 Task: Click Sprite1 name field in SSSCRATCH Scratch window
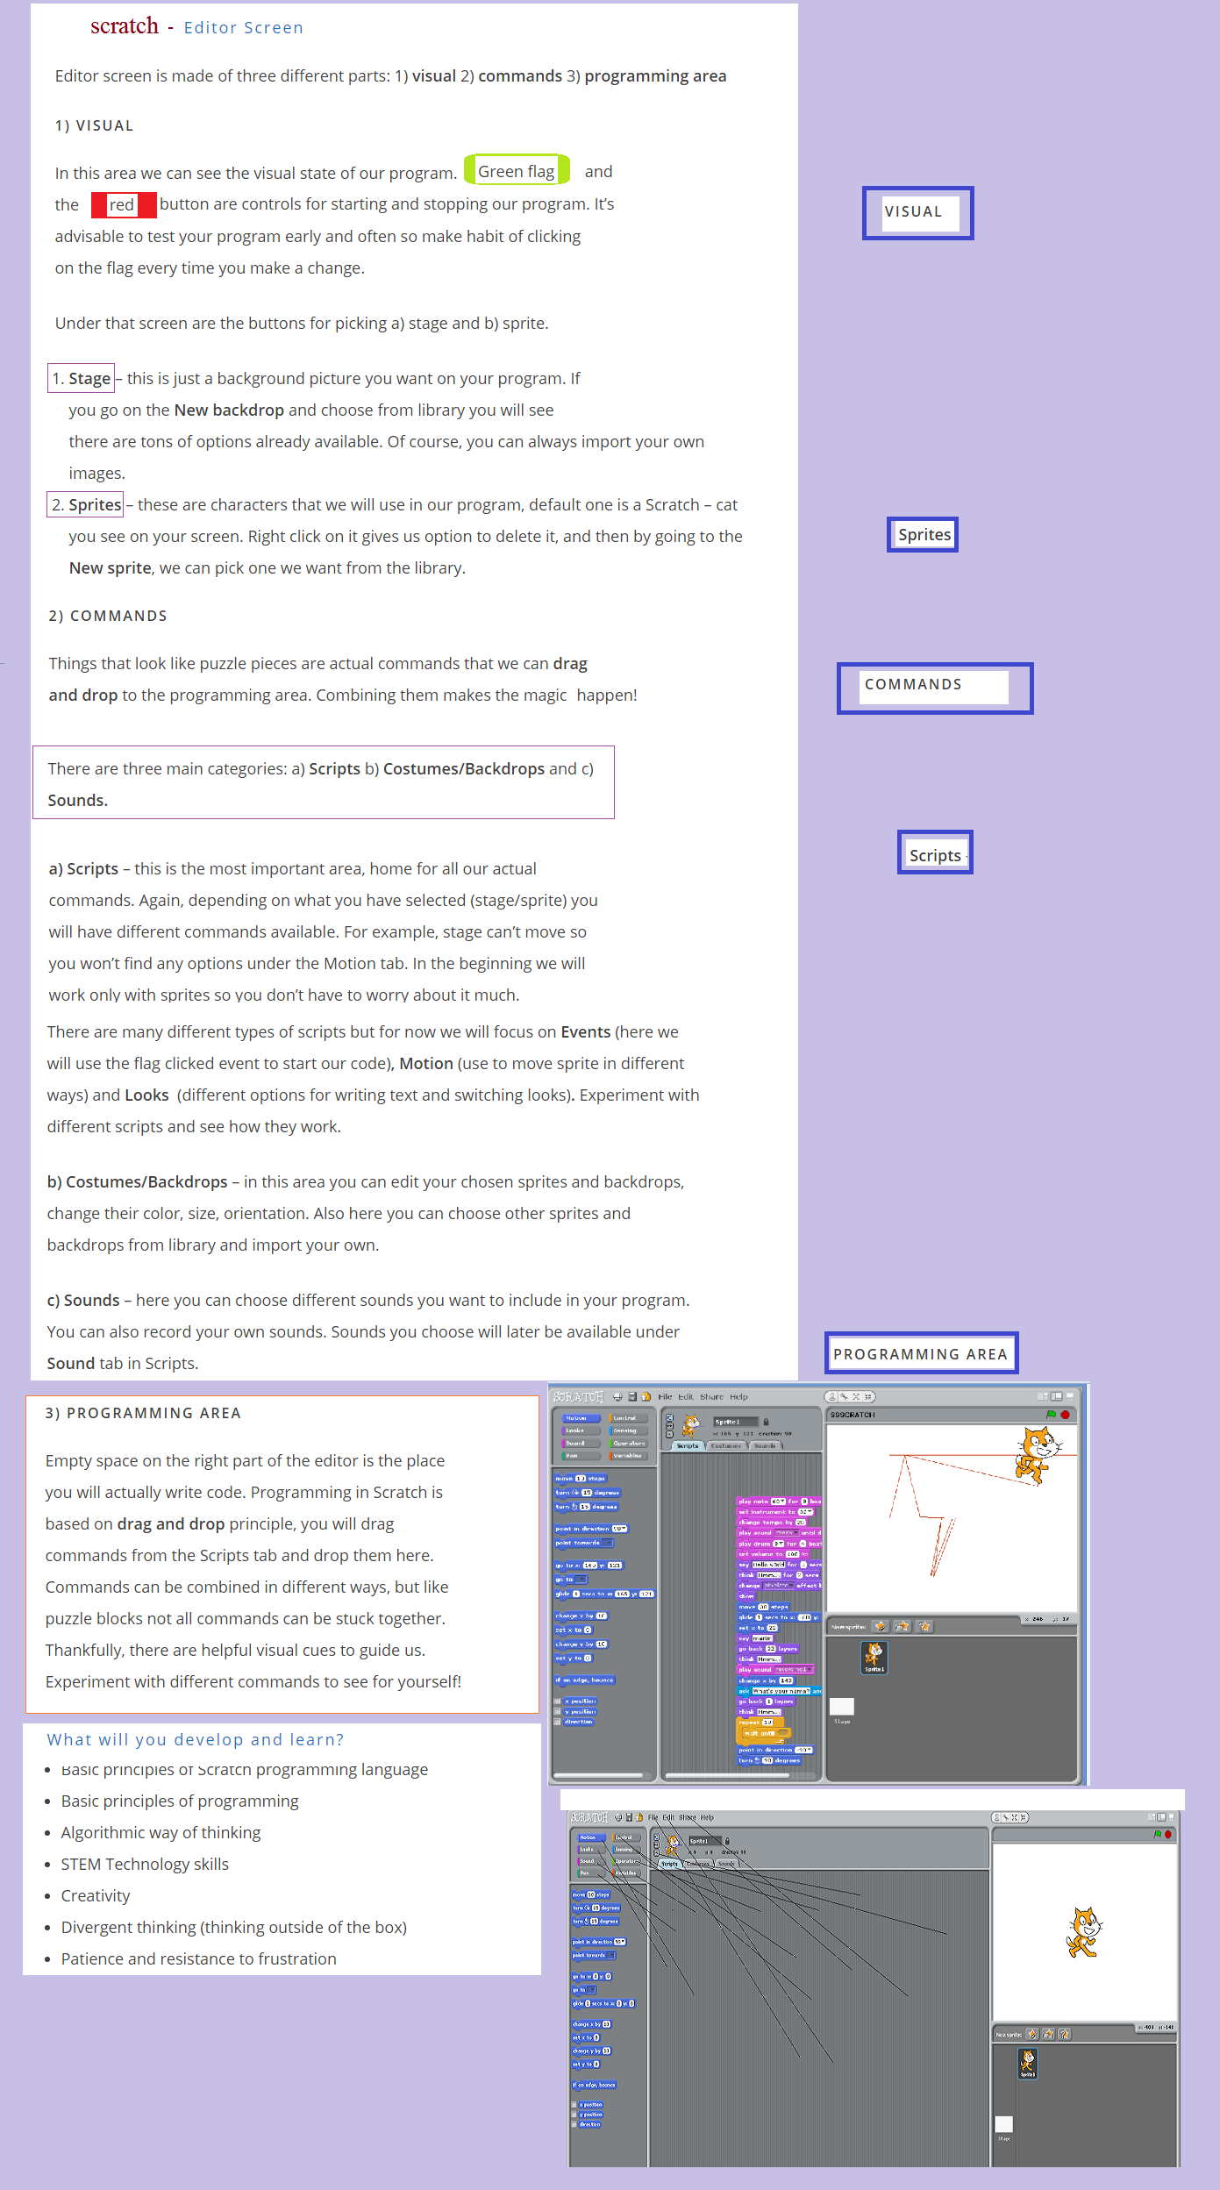(736, 1422)
